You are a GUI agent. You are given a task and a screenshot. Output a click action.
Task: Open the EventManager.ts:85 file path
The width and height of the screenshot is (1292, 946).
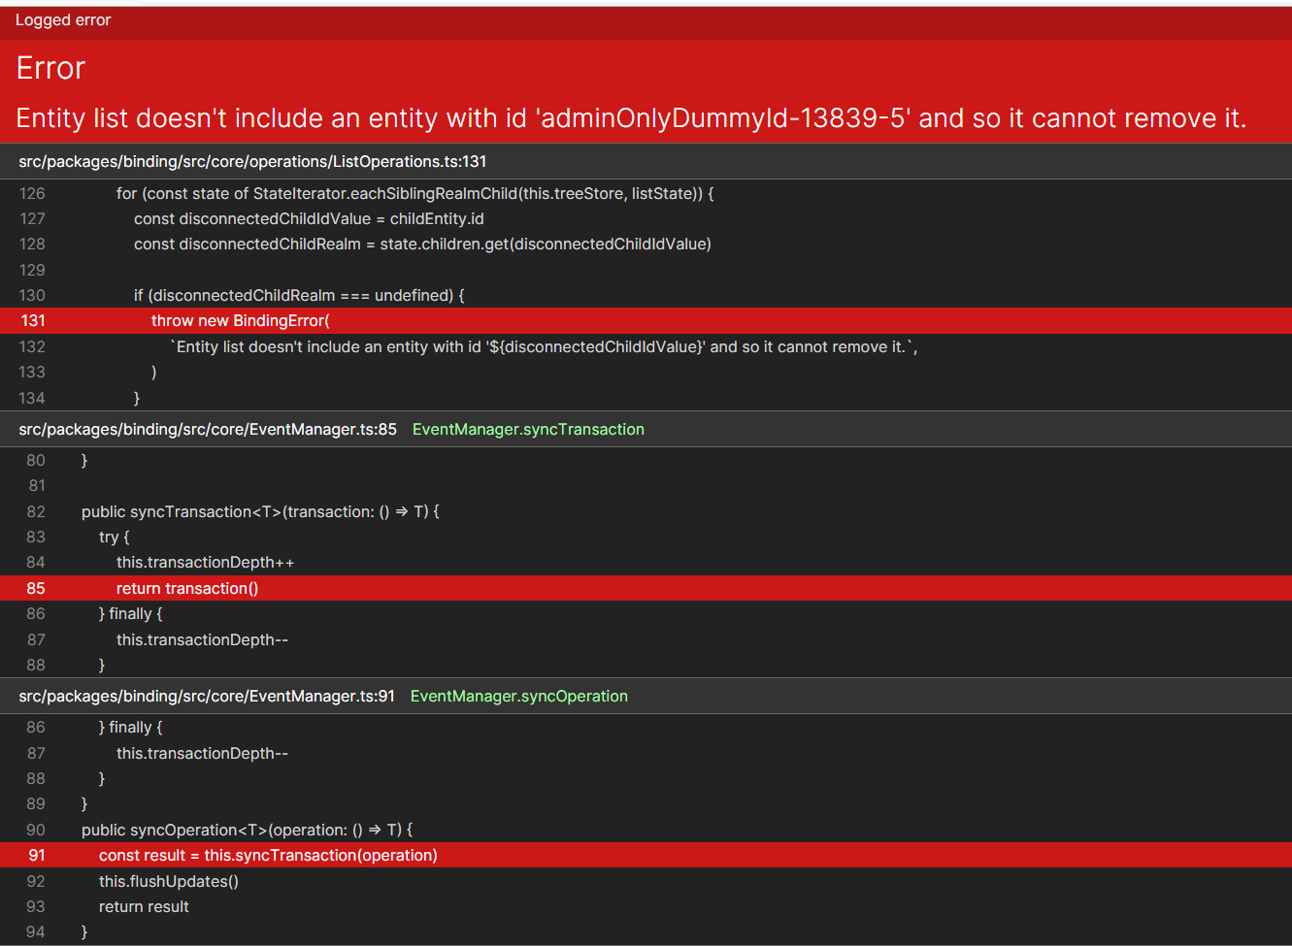pos(208,429)
